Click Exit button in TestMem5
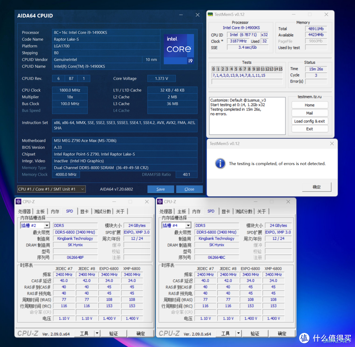 [310, 129]
